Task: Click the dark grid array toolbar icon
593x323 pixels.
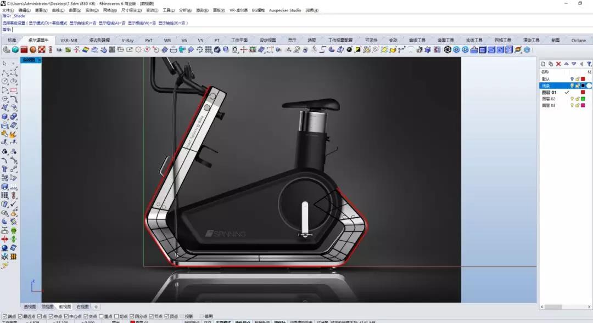Action: [209, 49]
